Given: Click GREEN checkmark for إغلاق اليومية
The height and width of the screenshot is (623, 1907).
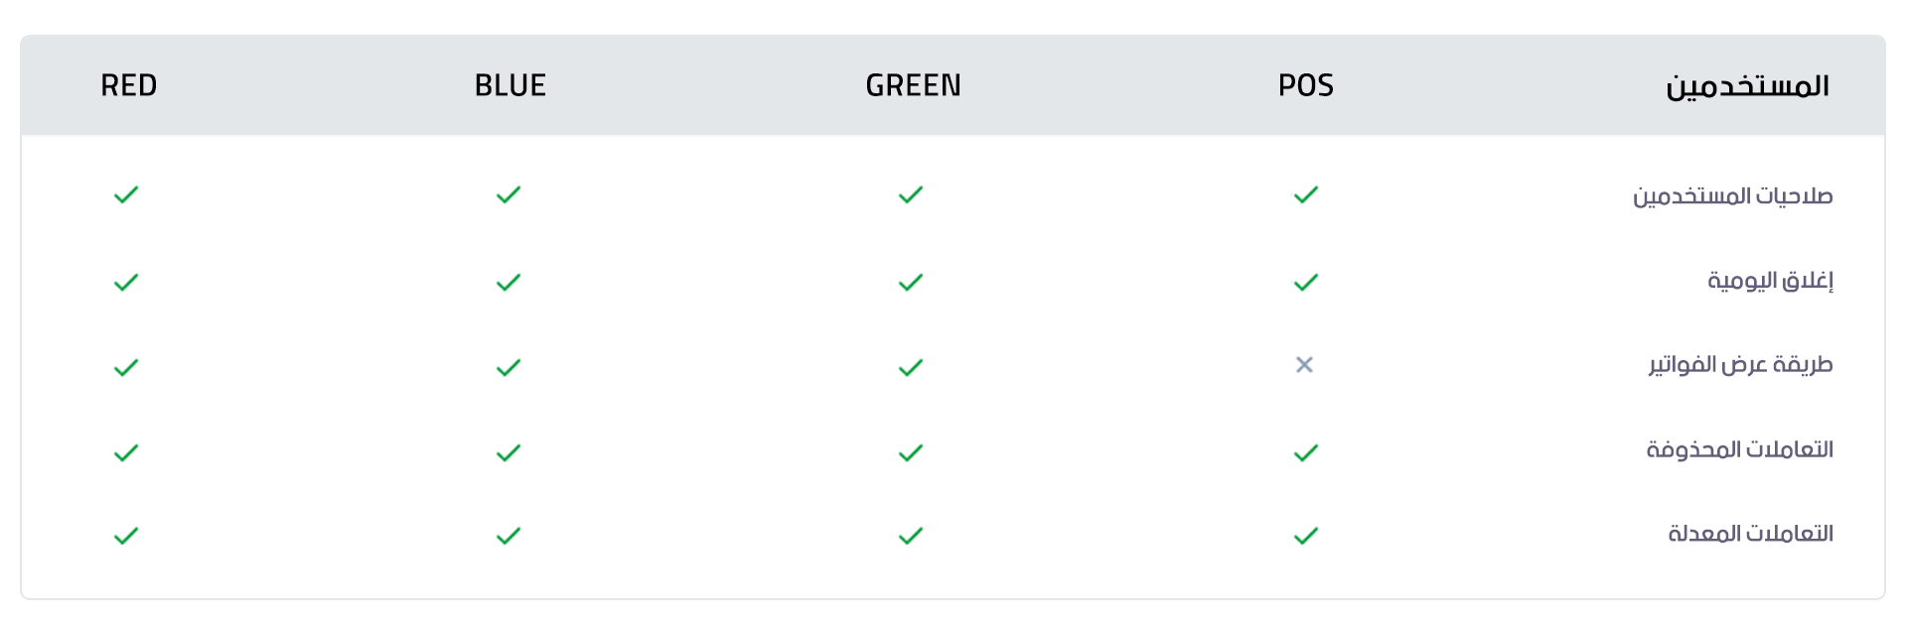Looking at the screenshot, I should [x=910, y=283].
